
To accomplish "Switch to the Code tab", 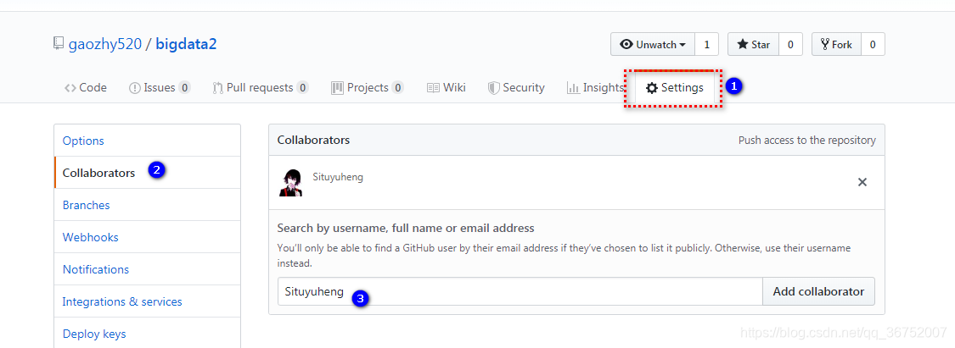I will tap(86, 87).
